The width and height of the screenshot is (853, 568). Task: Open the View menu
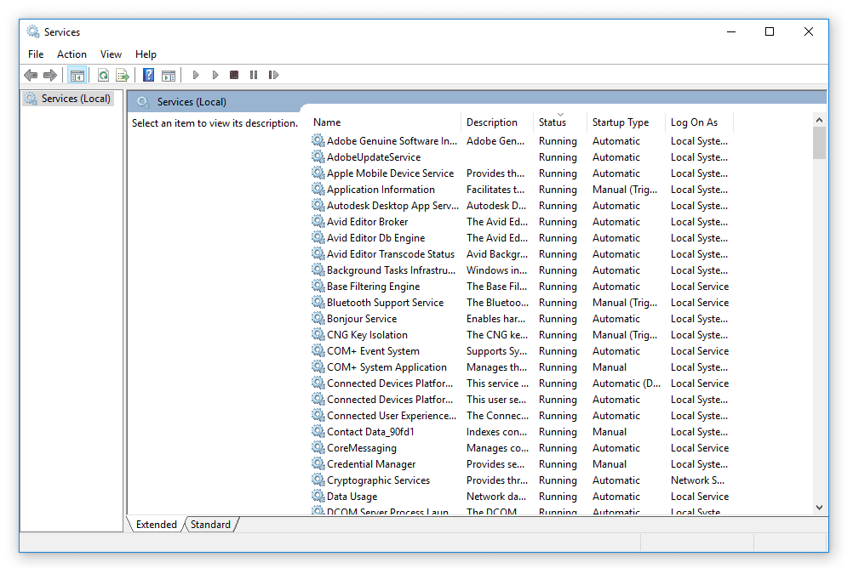(x=111, y=54)
